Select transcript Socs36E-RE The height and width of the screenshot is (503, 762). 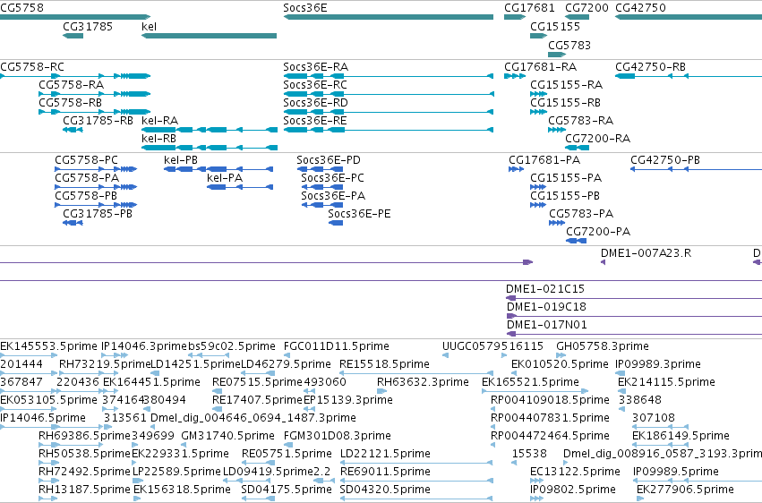click(x=389, y=130)
